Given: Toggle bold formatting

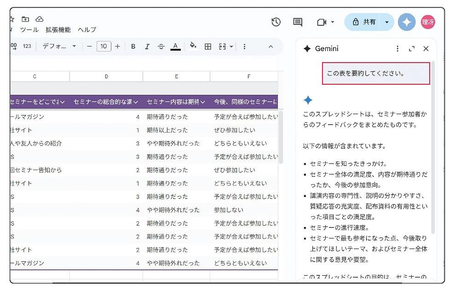Looking at the screenshot, I should click(x=133, y=46).
